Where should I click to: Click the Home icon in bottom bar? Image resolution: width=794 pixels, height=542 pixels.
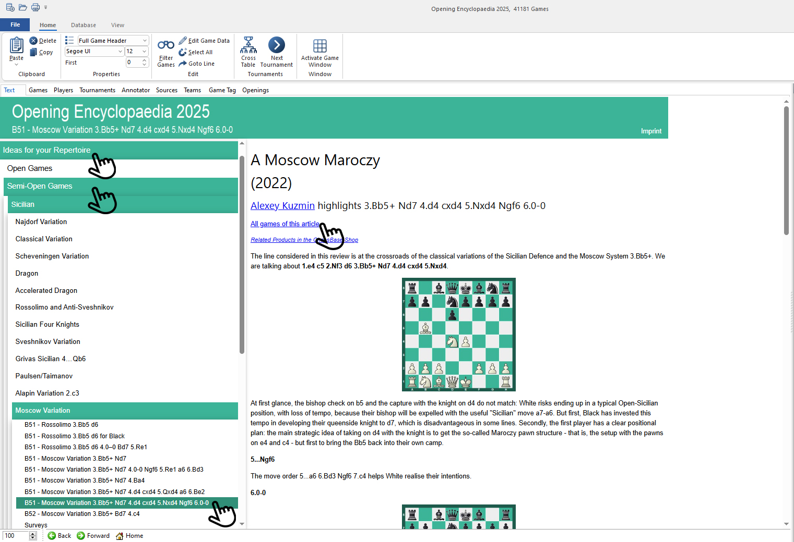(x=120, y=536)
